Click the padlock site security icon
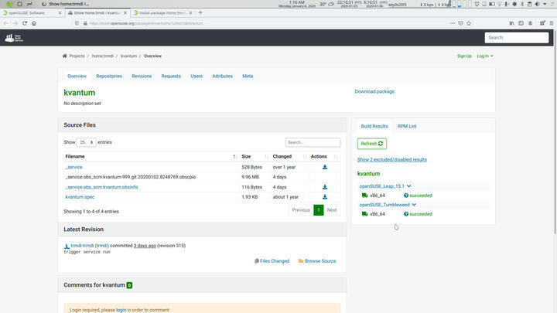This screenshot has height=313, width=557. (x=85, y=23)
